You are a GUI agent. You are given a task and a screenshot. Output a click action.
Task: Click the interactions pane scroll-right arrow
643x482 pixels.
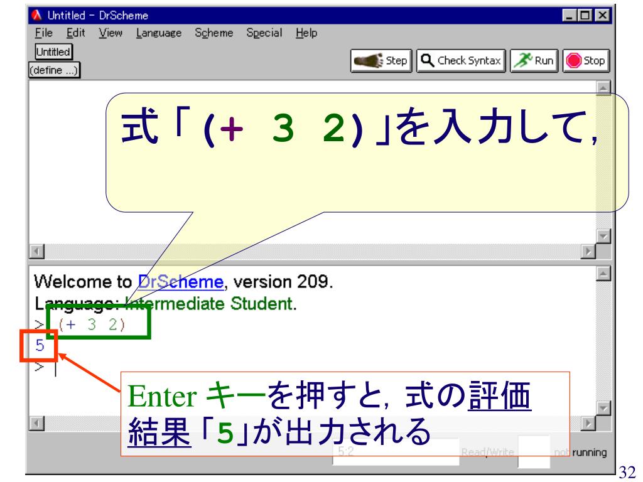588,423
